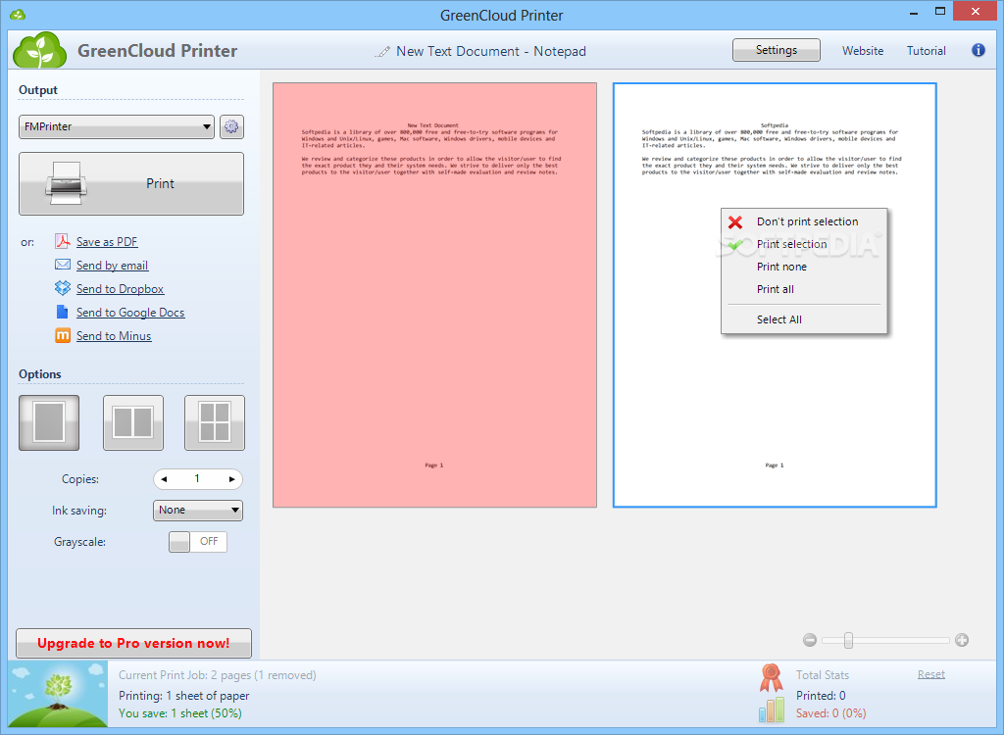Open the Website link

click(x=863, y=51)
